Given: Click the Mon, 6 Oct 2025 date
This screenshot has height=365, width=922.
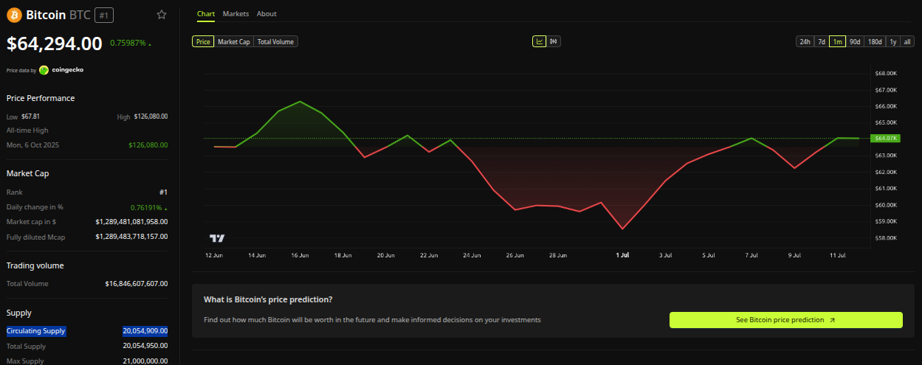Looking at the screenshot, I should click(x=32, y=145).
